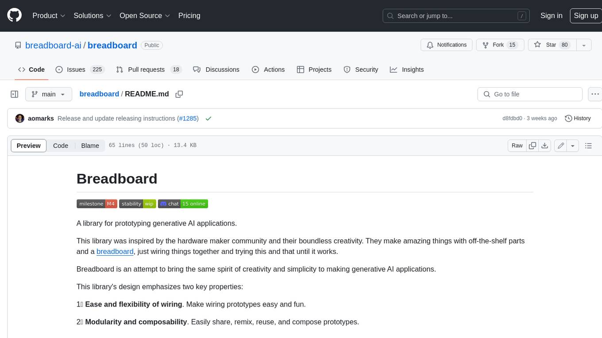Download the raw file
Viewport: 602px width, 338px height.
click(545, 146)
